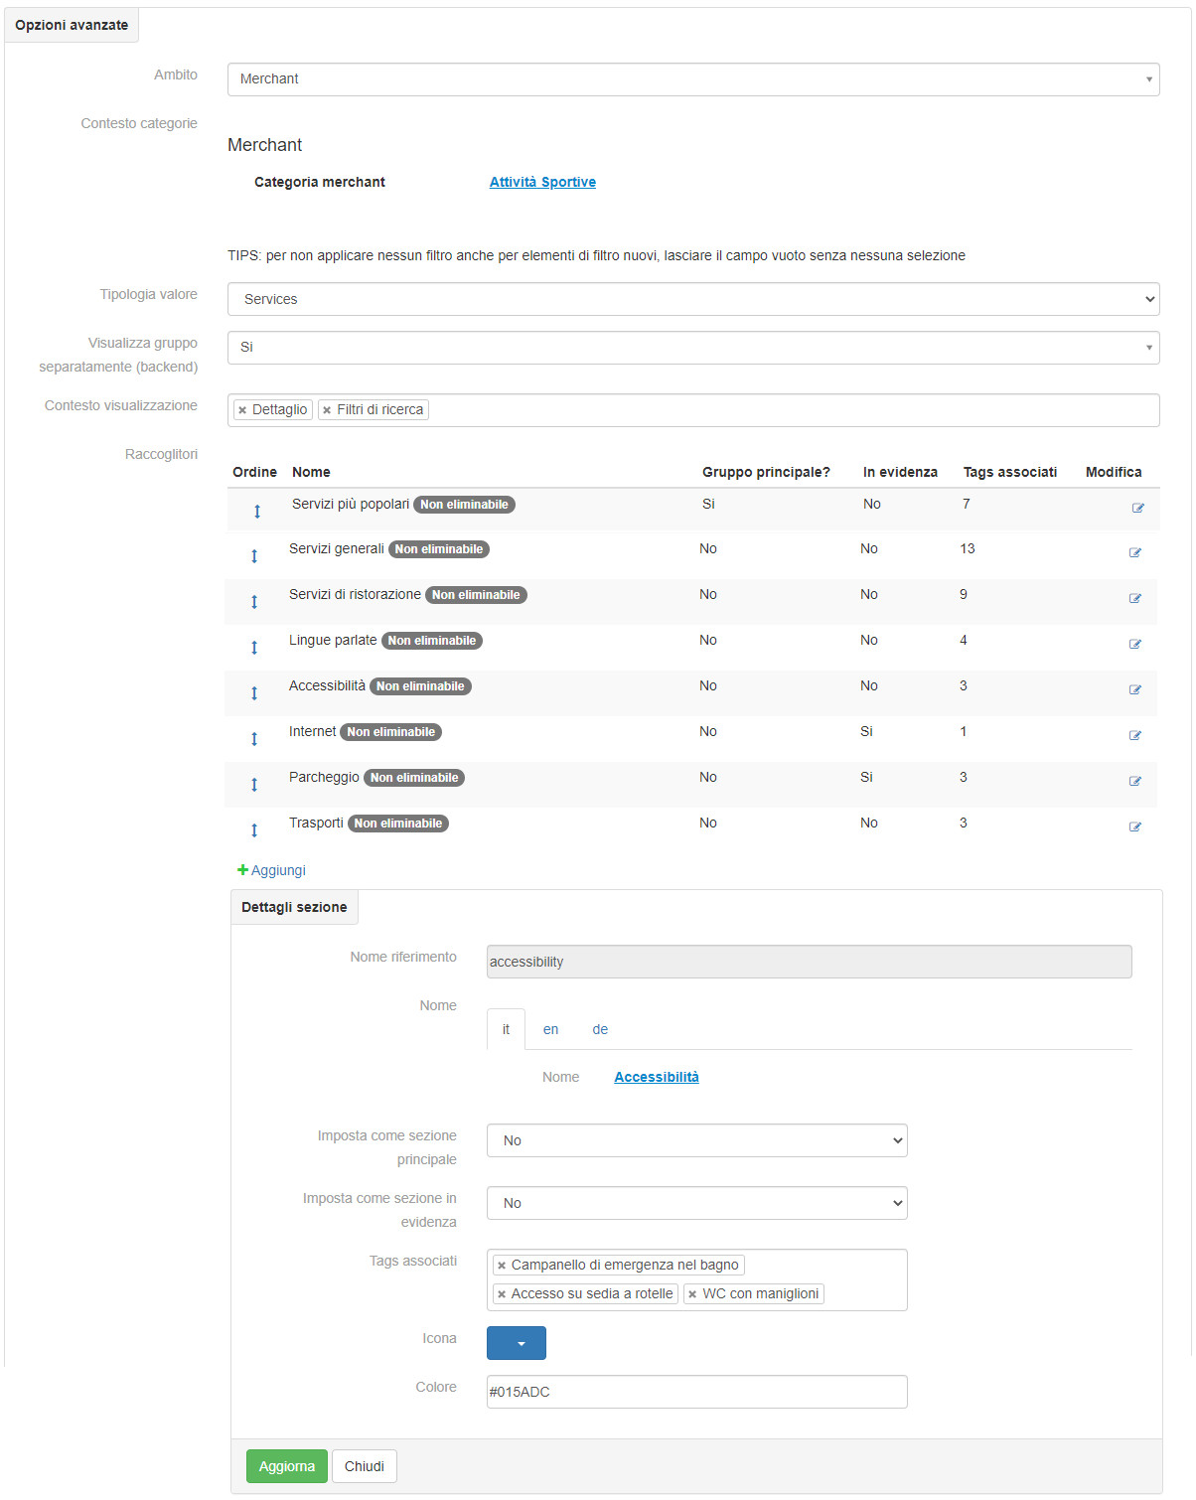Edit the Servizi di ristorazione row
Screen dimensions: 1196x1500
pyautogui.click(x=1134, y=598)
